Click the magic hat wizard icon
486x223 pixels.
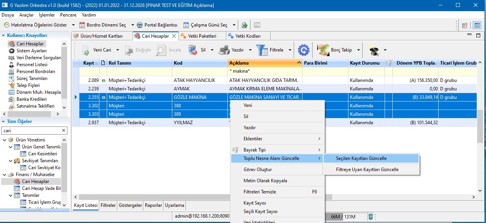coord(373,50)
